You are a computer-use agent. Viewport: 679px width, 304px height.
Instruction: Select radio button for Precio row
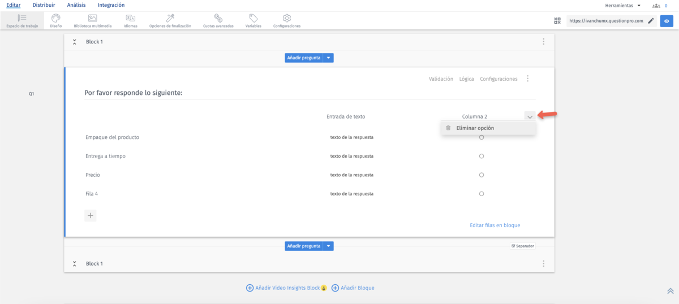point(482,175)
